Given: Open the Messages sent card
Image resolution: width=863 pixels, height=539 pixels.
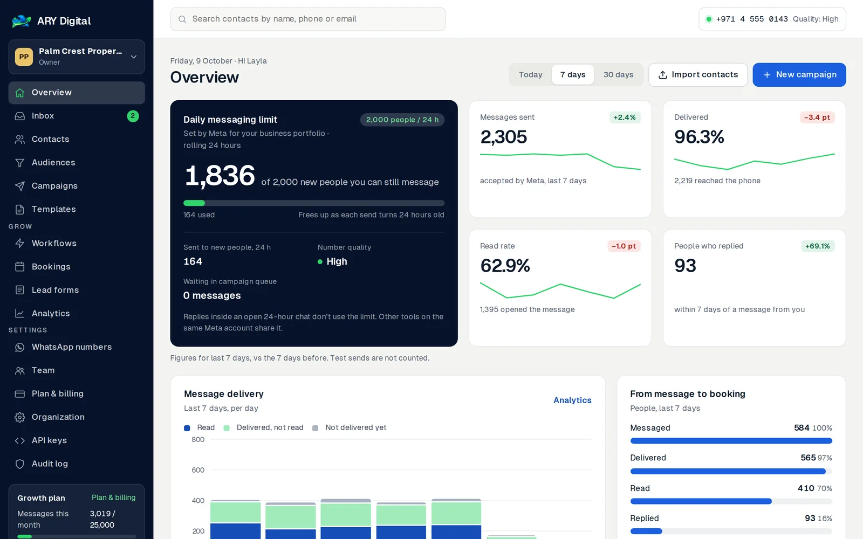Looking at the screenshot, I should [x=560, y=159].
